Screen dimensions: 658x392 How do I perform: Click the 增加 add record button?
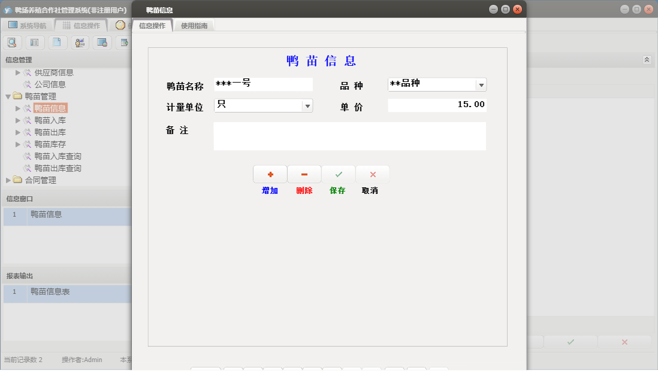click(270, 174)
